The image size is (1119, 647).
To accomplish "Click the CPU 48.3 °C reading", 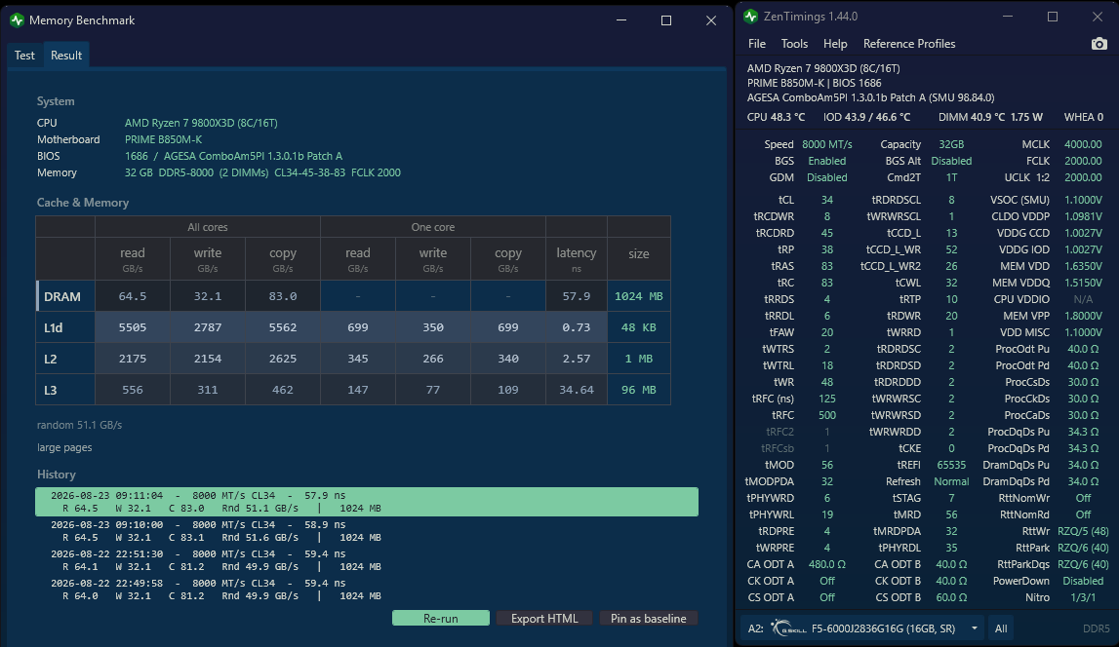I will pyautogui.click(x=776, y=117).
